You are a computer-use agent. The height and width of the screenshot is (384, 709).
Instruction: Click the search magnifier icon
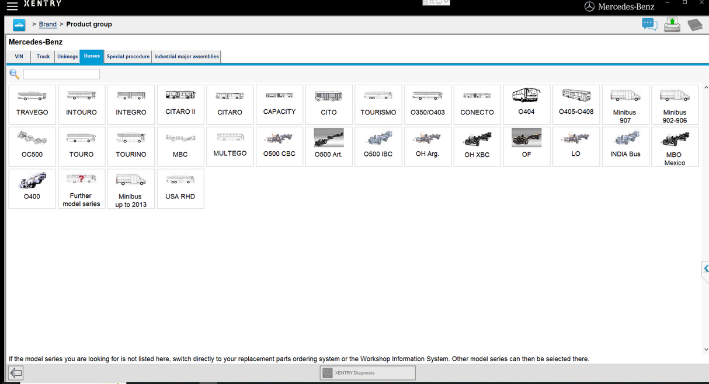(x=15, y=74)
